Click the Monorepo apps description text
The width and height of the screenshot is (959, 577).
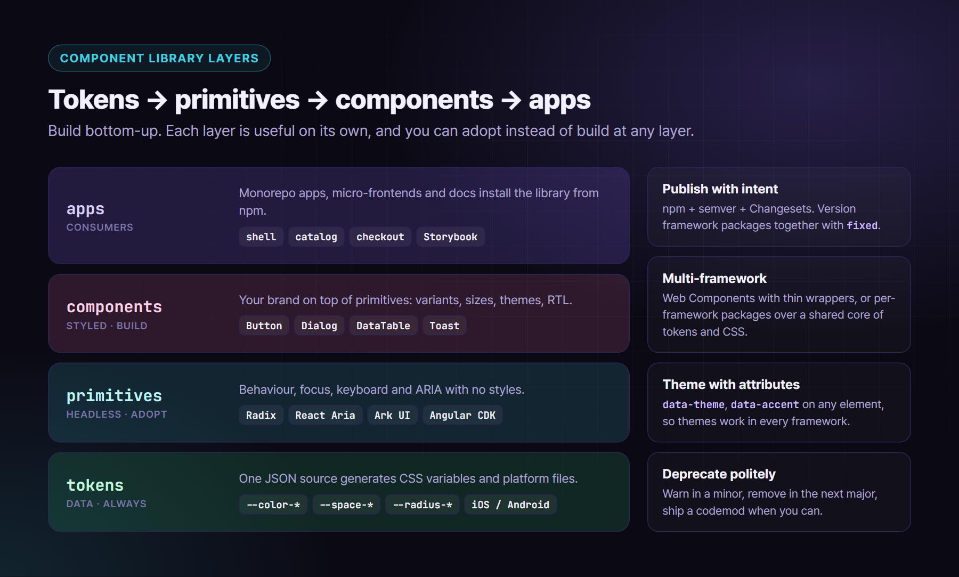(x=419, y=201)
